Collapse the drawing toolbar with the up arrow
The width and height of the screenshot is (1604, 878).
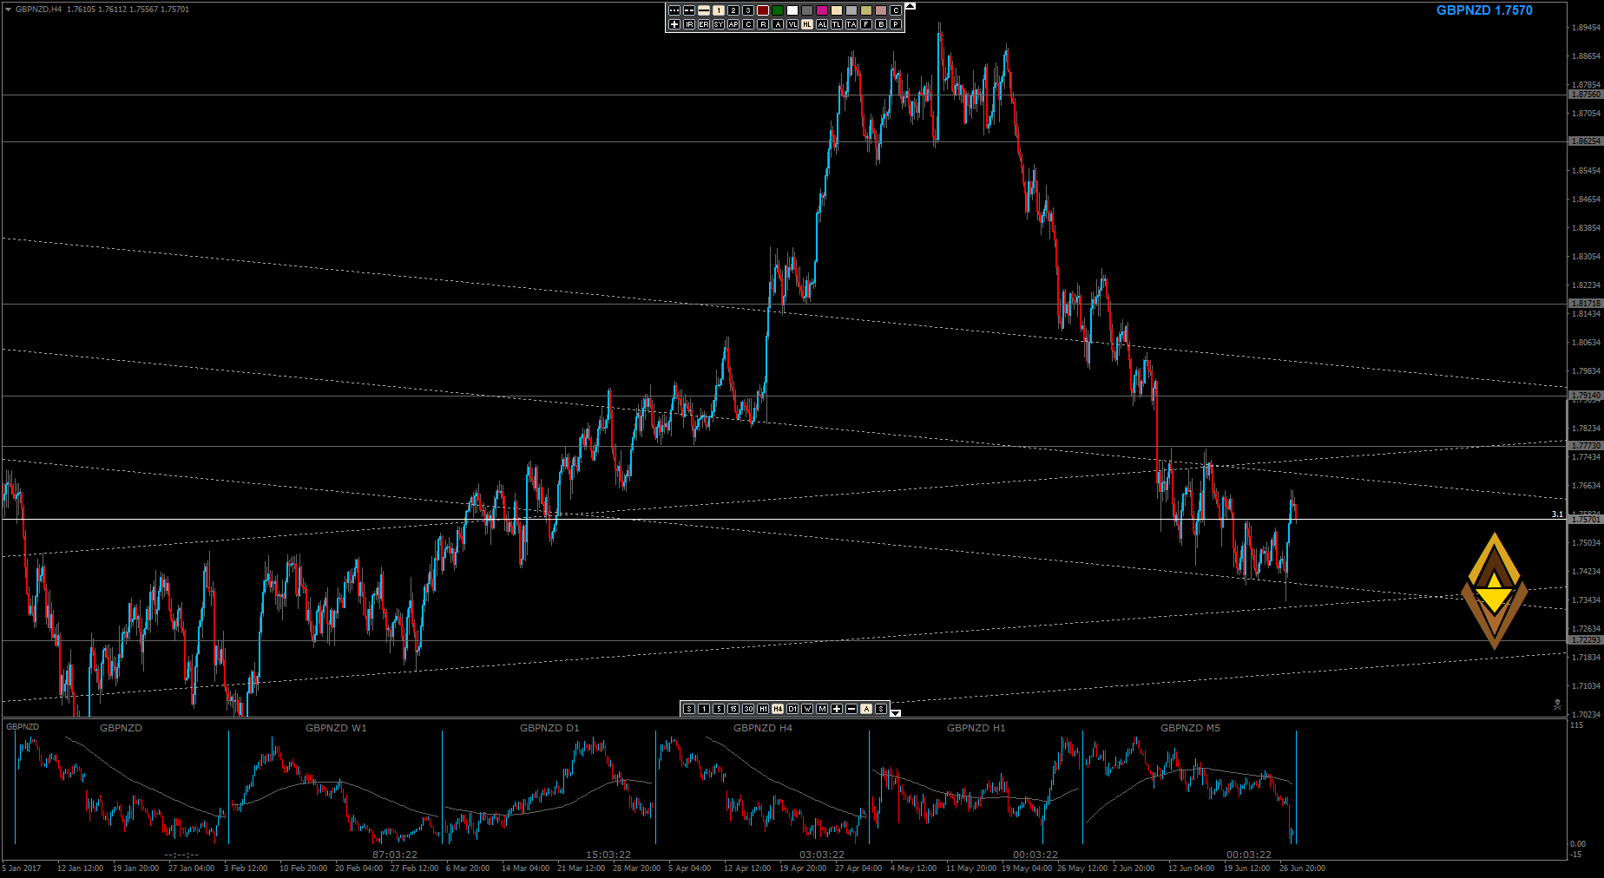coord(910,6)
